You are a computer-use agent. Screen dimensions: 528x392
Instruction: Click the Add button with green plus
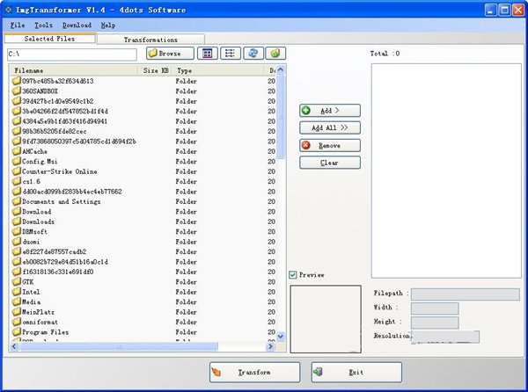[330, 111]
